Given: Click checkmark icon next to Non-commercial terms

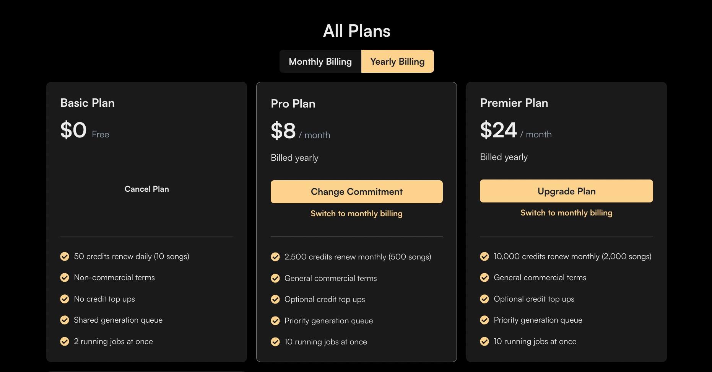Looking at the screenshot, I should point(65,277).
